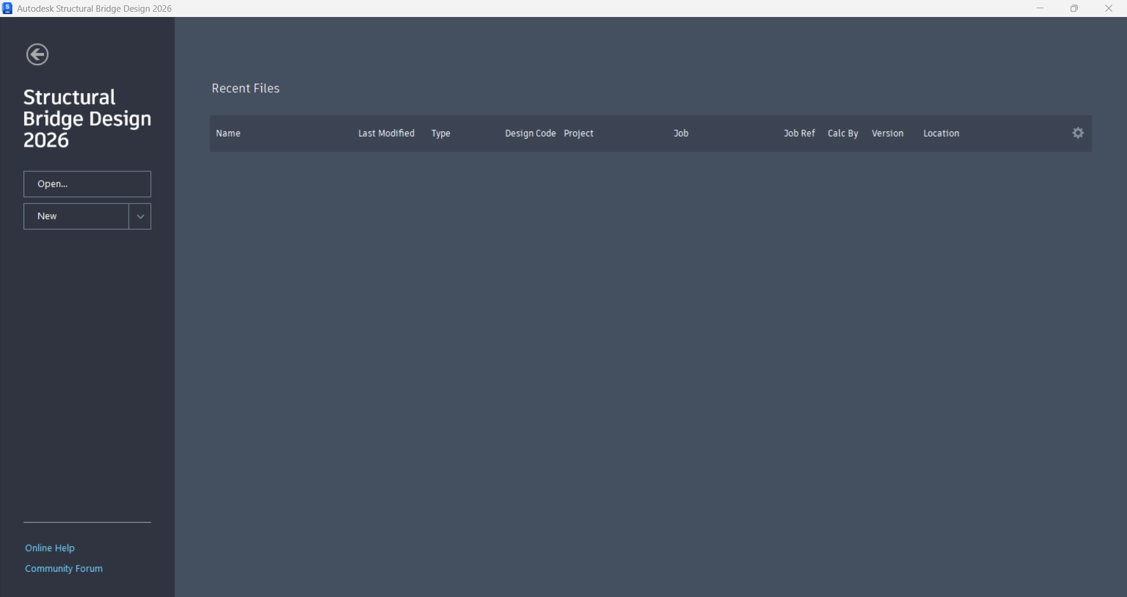Open the Recent Files column settings gear

(x=1078, y=133)
